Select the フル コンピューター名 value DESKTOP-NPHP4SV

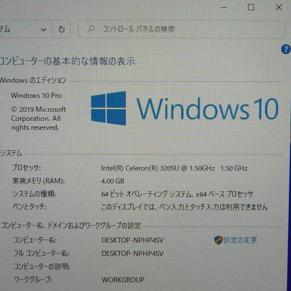click(132, 253)
